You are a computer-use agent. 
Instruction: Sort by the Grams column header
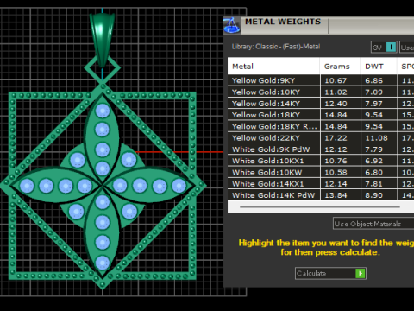point(340,67)
